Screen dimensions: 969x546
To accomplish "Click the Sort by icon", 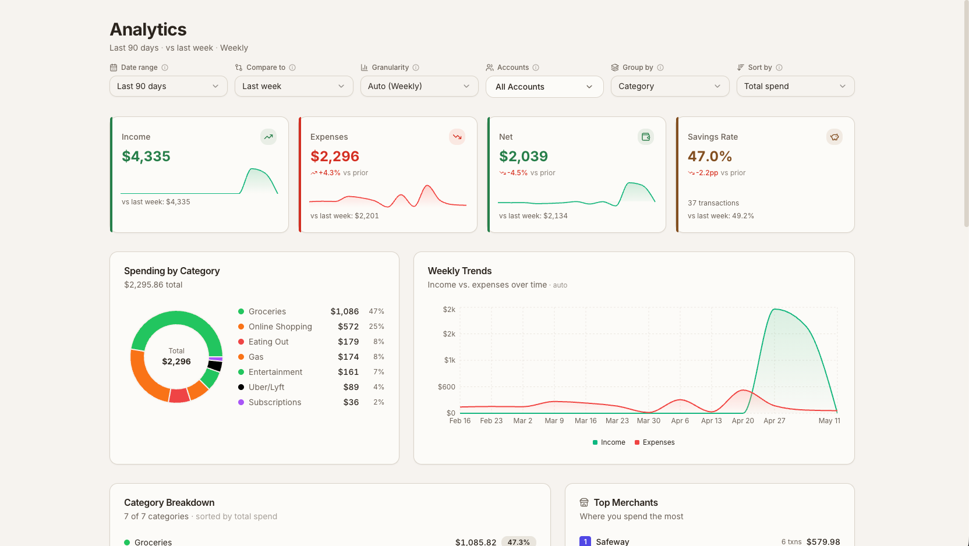I will [x=741, y=68].
